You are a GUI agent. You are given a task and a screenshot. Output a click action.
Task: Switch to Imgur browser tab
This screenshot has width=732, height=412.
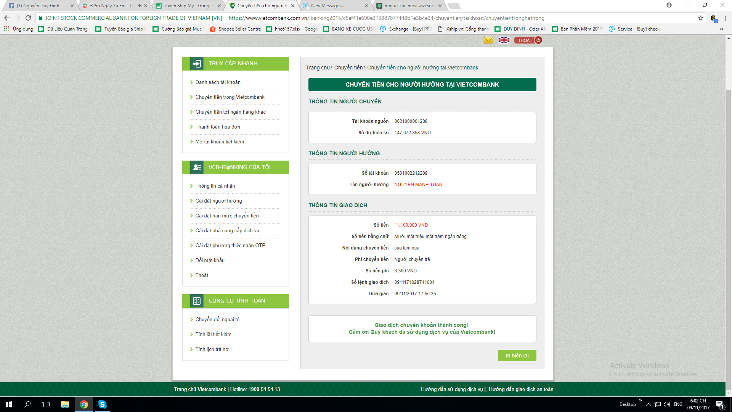coord(409,6)
